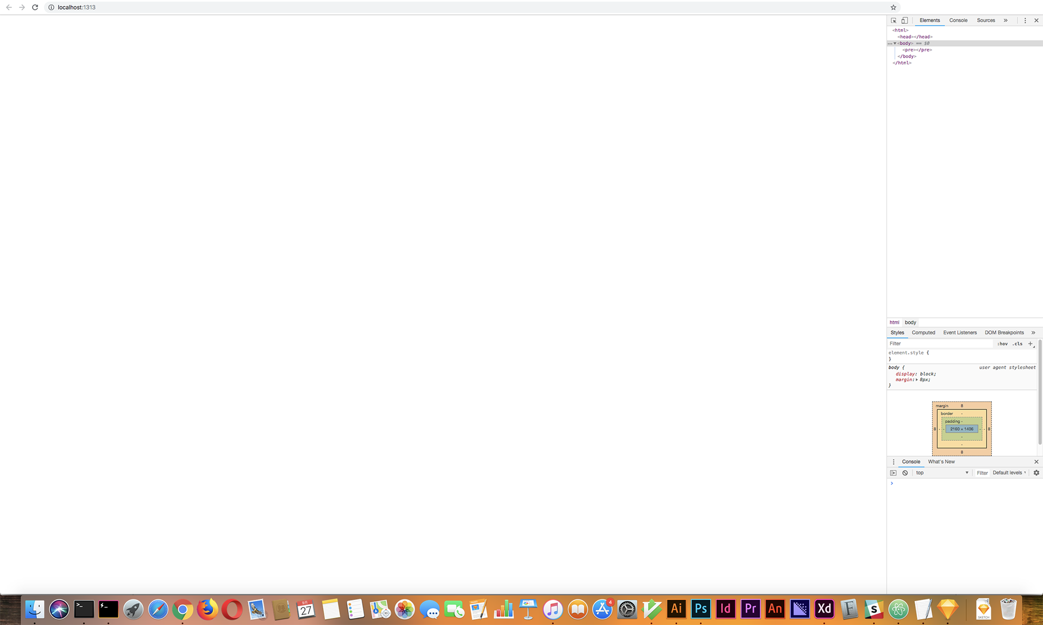
Task: Click the Styles pane vertical scrollbar
Action: (x=1040, y=392)
